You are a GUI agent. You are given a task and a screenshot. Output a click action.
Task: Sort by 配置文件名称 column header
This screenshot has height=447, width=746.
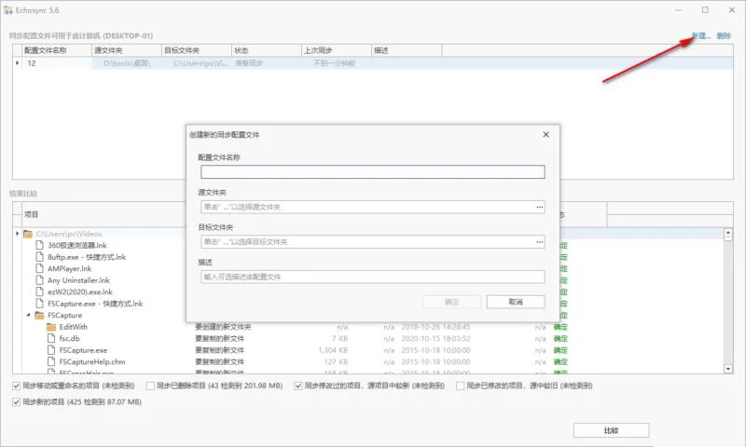point(57,50)
